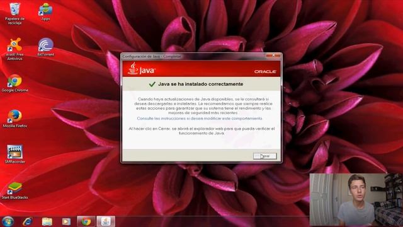This screenshot has height=227, width=403.
Task: Select the avast! Free Antivirus shortcut
Action: 14,49
